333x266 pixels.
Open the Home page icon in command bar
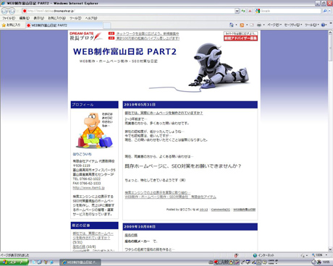[x=232, y=25]
